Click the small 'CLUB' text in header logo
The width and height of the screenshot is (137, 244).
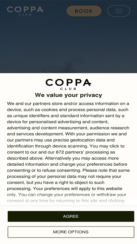(x=25, y=15)
